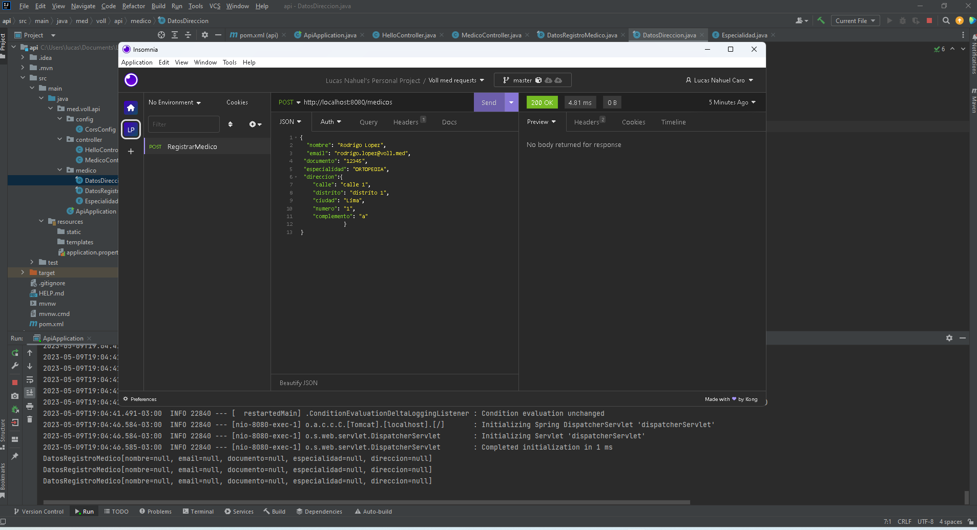Viewport: 977px width, 530px height.
Task: Expand the target folder in Project tree
Action: (23, 272)
